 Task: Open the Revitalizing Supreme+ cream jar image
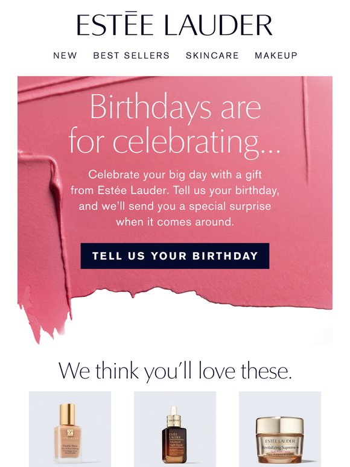point(280,429)
